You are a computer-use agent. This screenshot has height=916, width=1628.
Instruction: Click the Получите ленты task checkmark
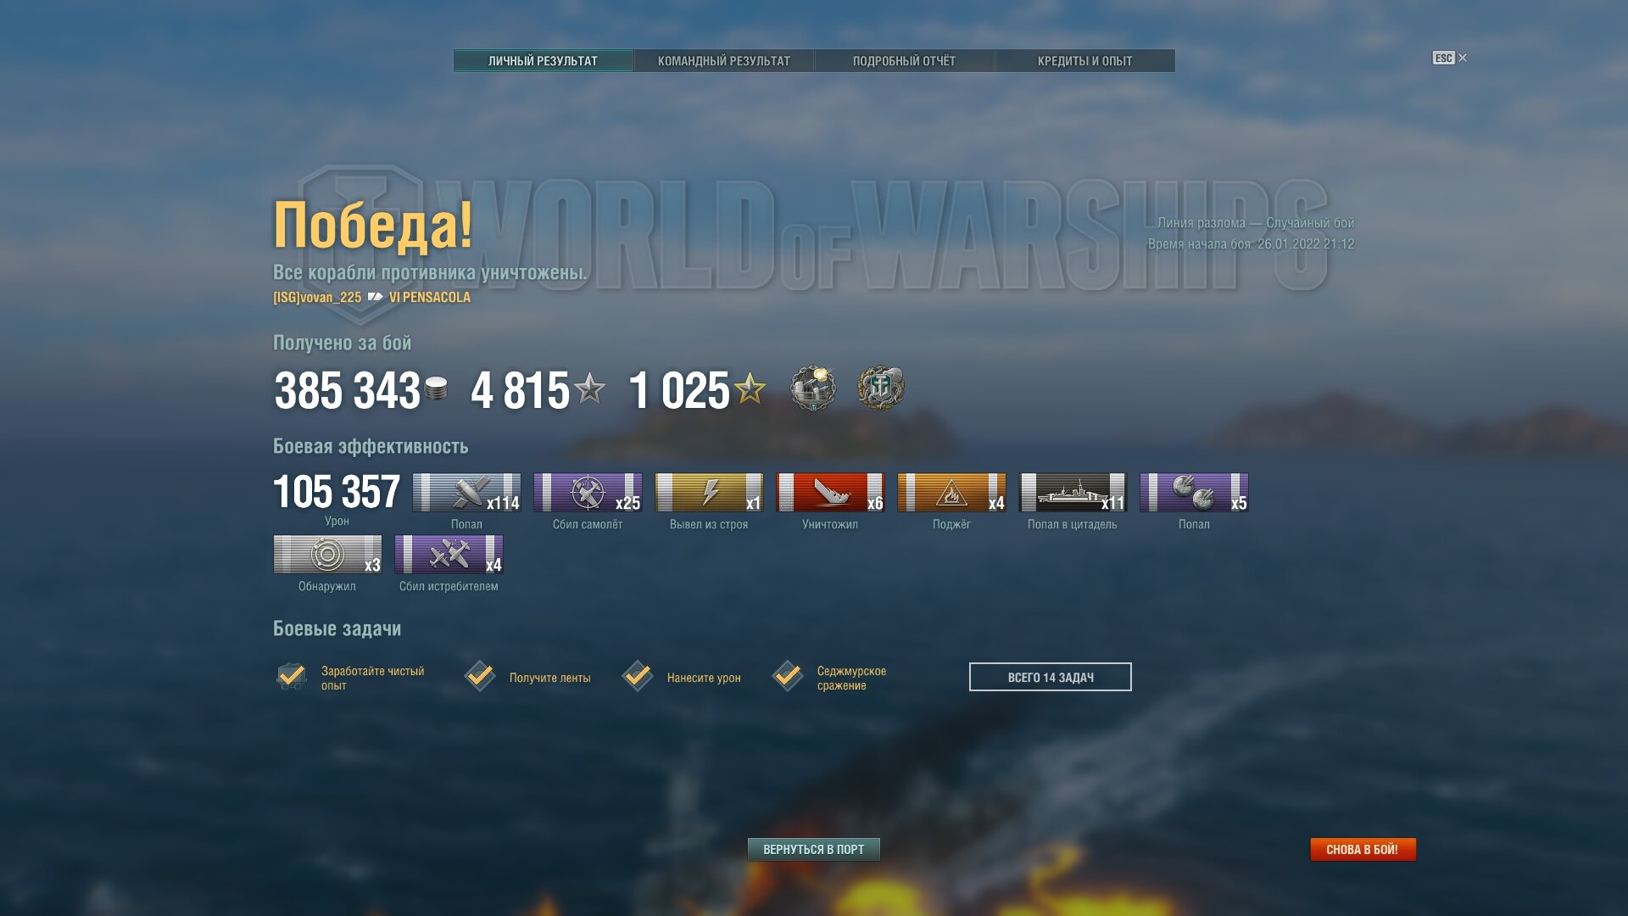tap(480, 676)
